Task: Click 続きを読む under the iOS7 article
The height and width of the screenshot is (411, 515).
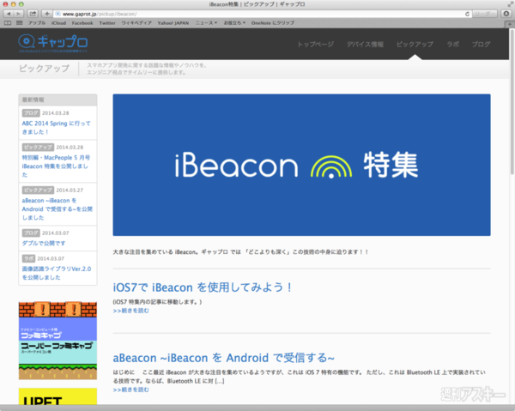Action: [130, 311]
